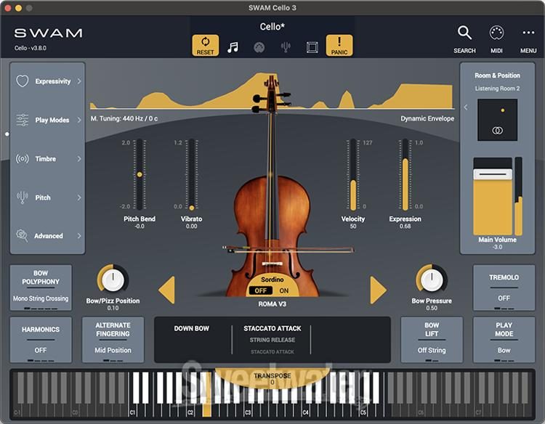The width and height of the screenshot is (545, 424).
Task: Open the Timbre section label
Action: pos(45,159)
